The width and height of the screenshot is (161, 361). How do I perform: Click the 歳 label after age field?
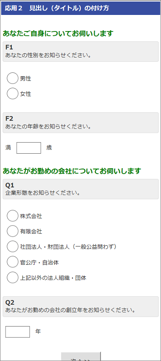coord(49,148)
